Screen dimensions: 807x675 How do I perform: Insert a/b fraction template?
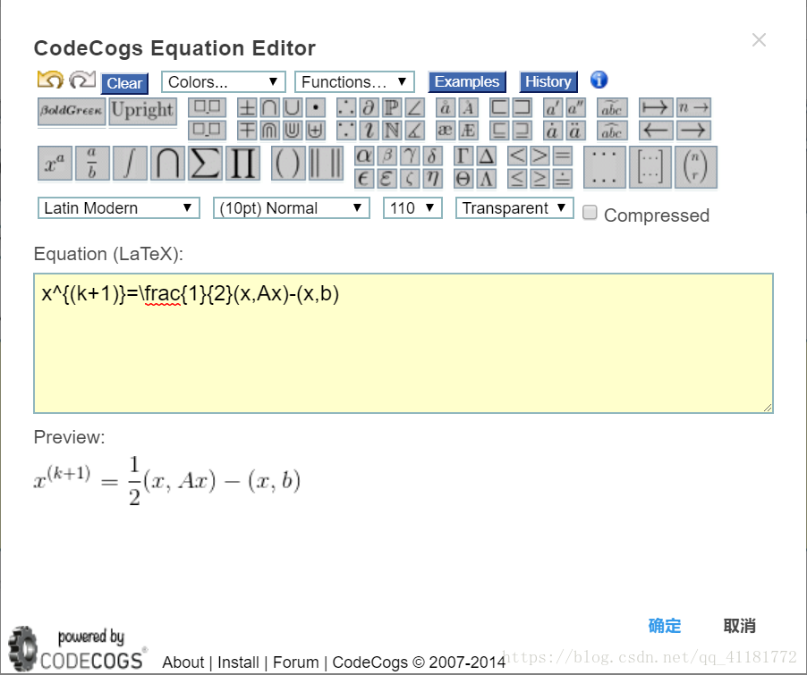click(x=93, y=164)
